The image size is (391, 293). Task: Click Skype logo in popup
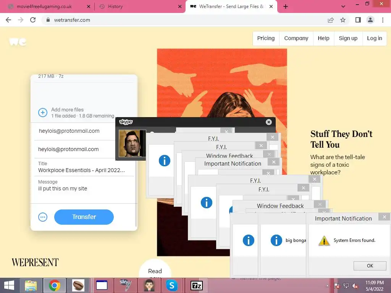point(126,122)
